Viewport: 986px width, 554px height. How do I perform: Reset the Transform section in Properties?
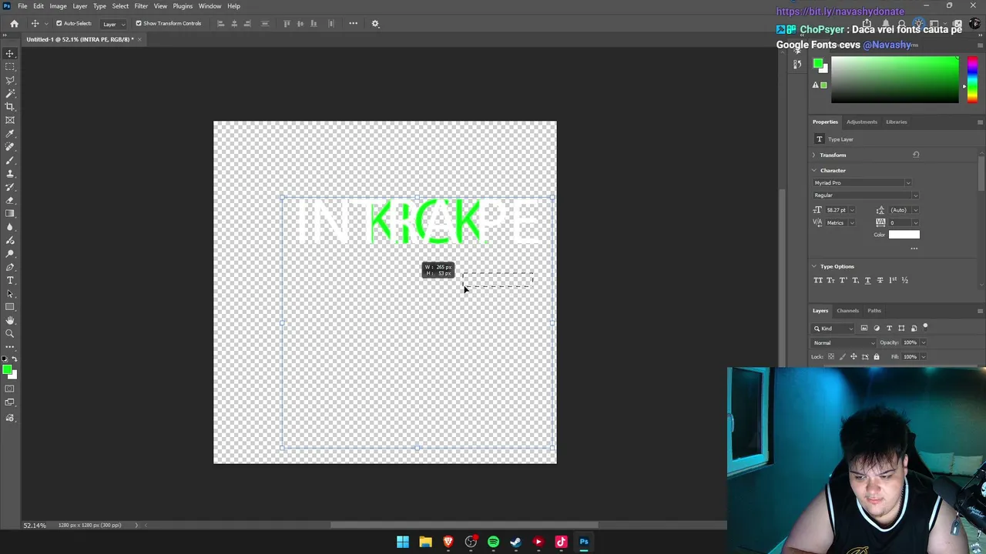916,155
